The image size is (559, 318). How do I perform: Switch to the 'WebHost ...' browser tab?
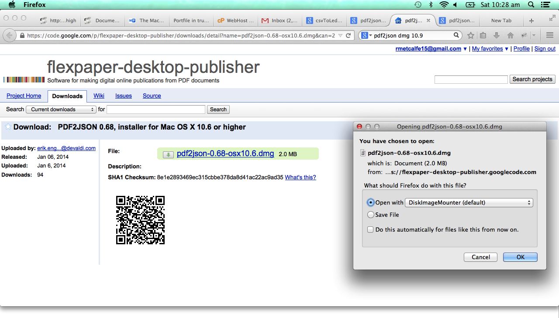(x=235, y=21)
